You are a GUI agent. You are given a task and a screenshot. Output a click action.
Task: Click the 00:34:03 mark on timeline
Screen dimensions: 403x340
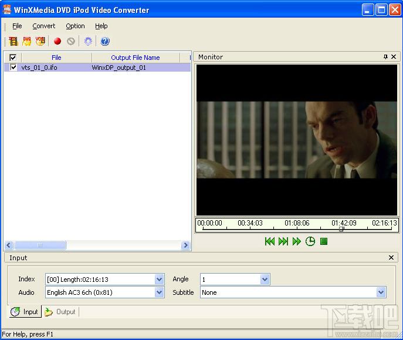tap(250, 223)
